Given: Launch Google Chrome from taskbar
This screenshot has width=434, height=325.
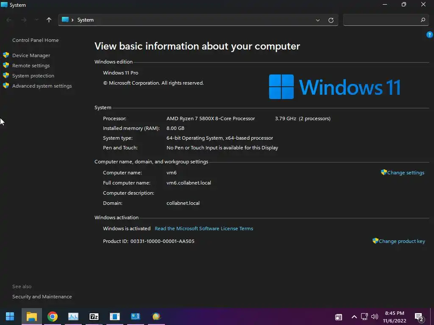Looking at the screenshot, I should coord(52,317).
